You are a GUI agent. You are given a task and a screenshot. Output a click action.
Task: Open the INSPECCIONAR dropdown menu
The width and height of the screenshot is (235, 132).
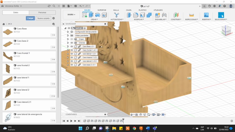(x=192, y=19)
